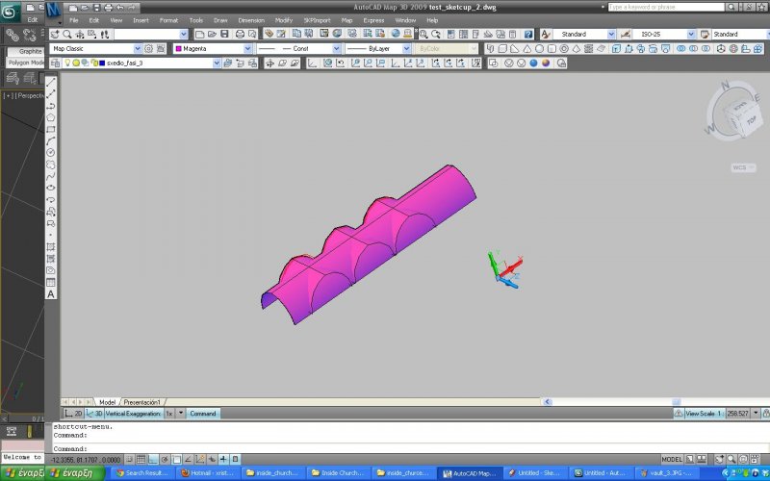This screenshot has width=770, height=481.
Task: Open the Magenta color dropdown
Action: (213, 48)
